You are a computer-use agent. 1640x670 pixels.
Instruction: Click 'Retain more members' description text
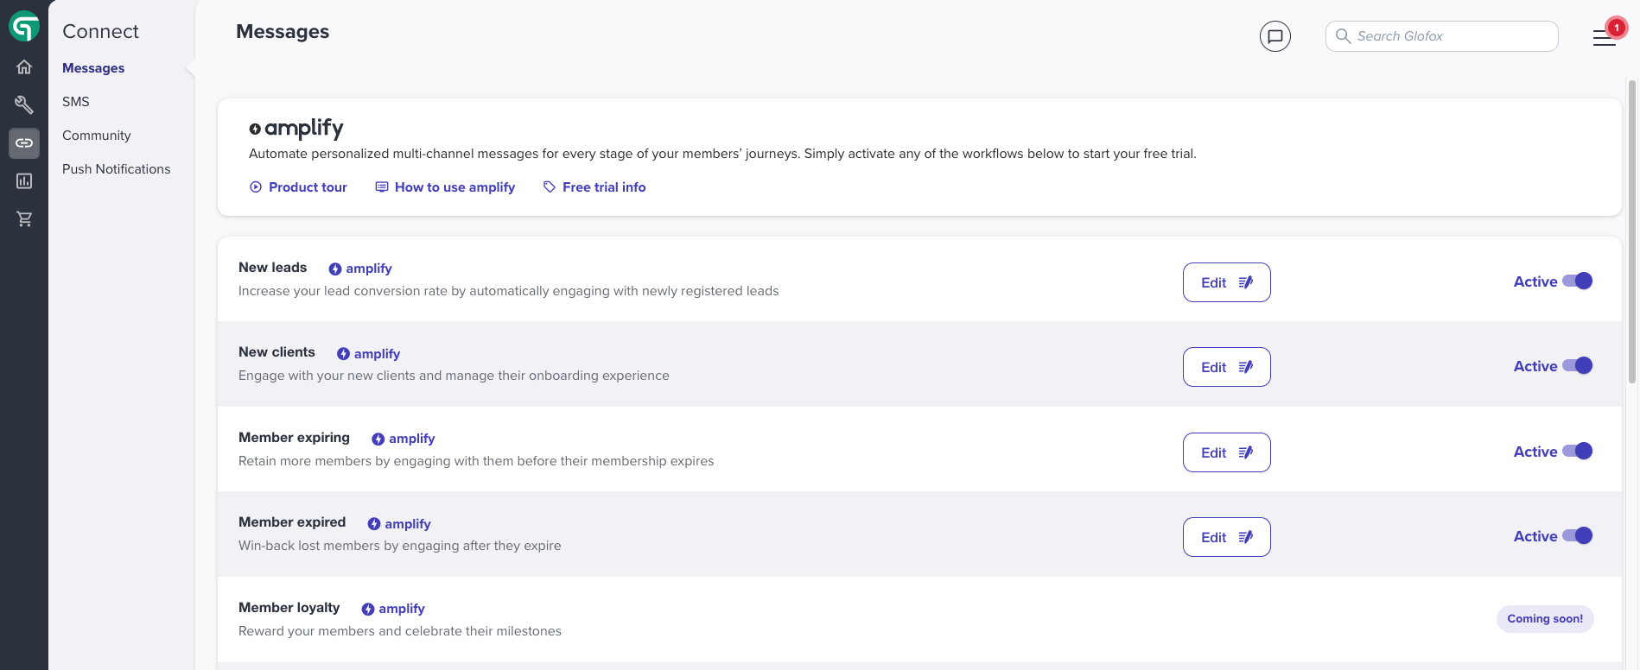[476, 461]
